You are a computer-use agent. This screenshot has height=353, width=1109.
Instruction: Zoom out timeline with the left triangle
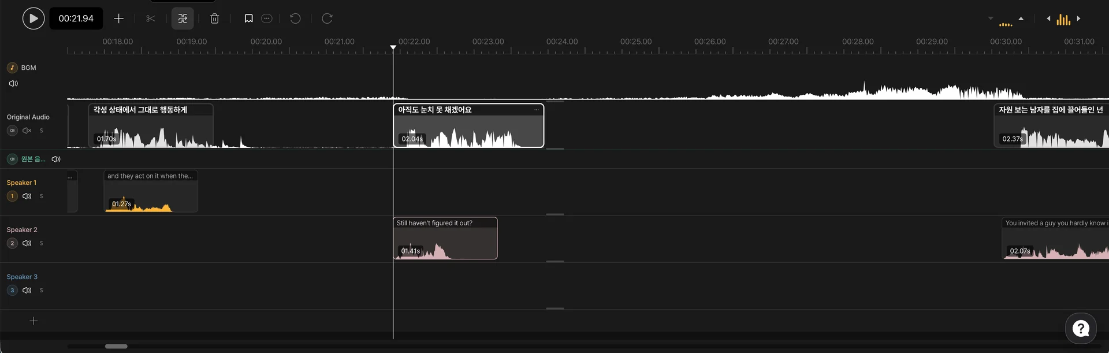pyautogui.click(x=1048, y=18)
